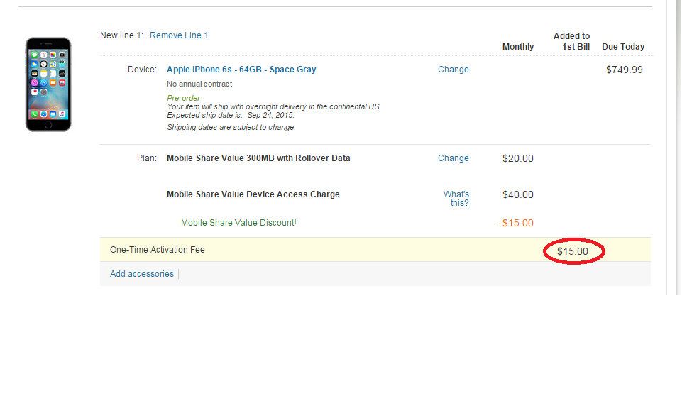The height and width of the screenshot is (406, 687).
Task: Select the $20.00 monthly plan price
Action: coord(518,159)
